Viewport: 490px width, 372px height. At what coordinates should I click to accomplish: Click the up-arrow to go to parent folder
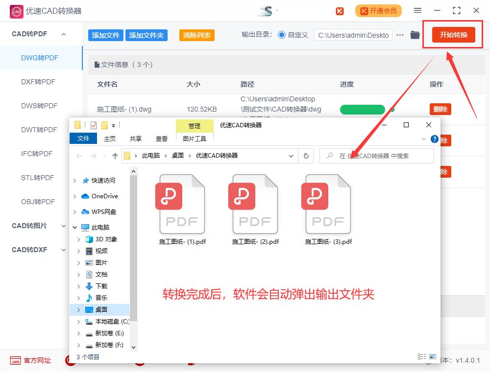pos(115,156)
